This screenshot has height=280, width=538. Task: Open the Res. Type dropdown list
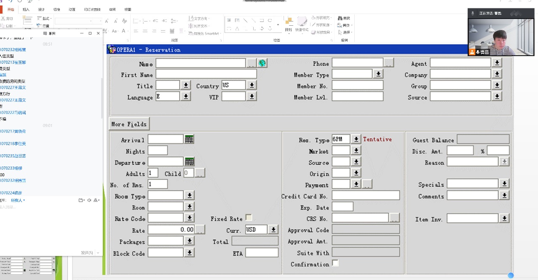[356, 140]
